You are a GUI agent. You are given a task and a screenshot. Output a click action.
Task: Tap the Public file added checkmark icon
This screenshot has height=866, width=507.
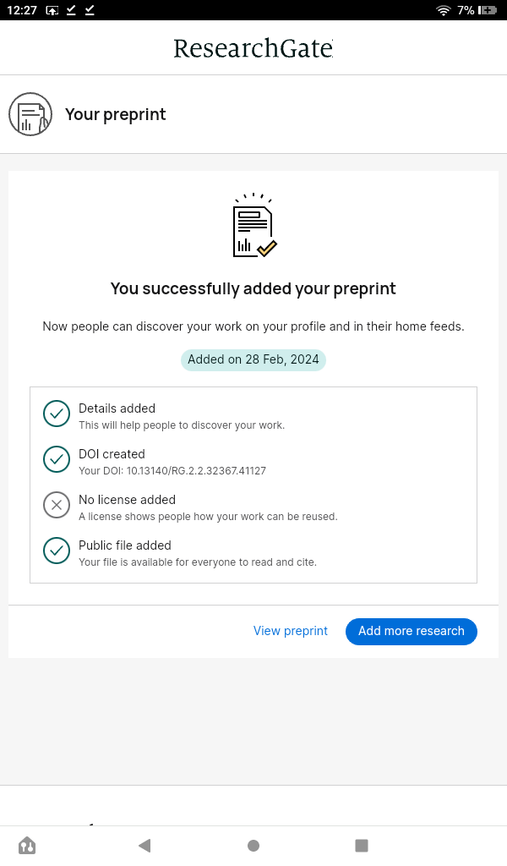click(57, 551)
